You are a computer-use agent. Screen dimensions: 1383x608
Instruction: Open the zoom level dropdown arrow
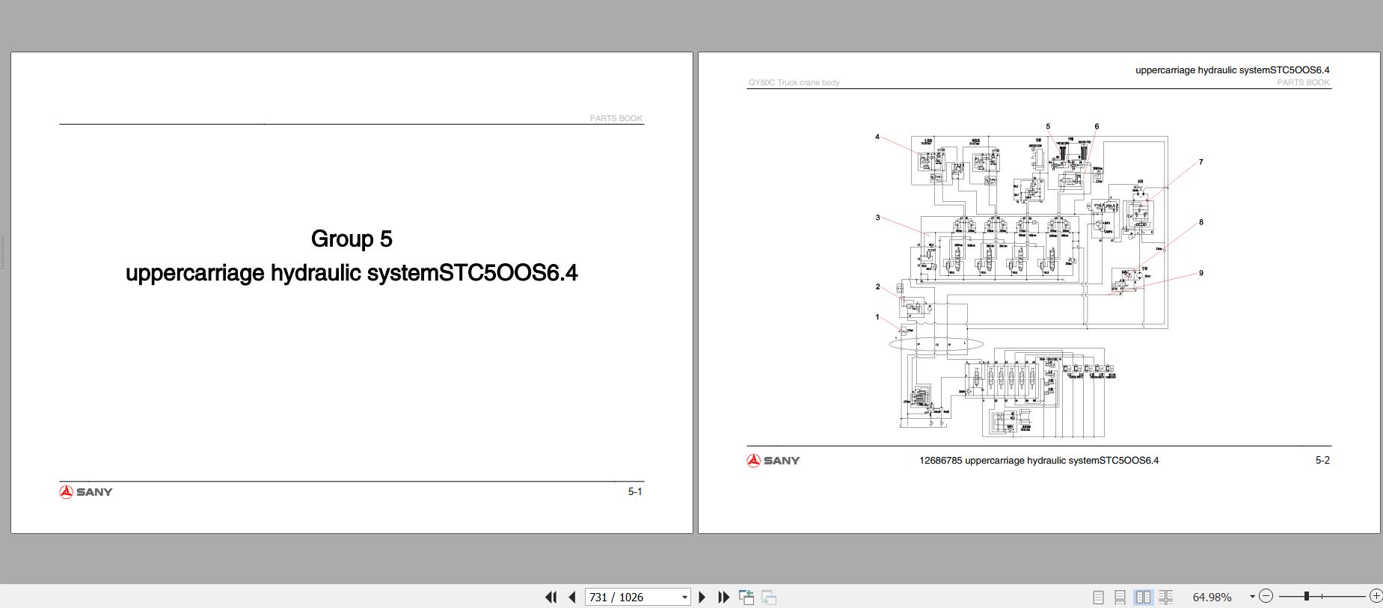pos(1252,597)
